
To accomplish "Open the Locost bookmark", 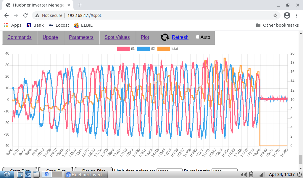I will coord(59,25).
